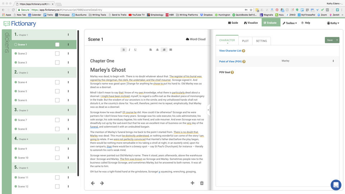Open options menu for Chapter 3
The image size is (345, 194).
point(68,110)
